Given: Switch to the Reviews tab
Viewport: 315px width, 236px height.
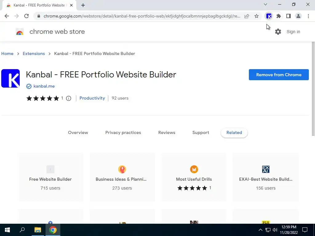Looking at the screenshot, I should [167, 133].
